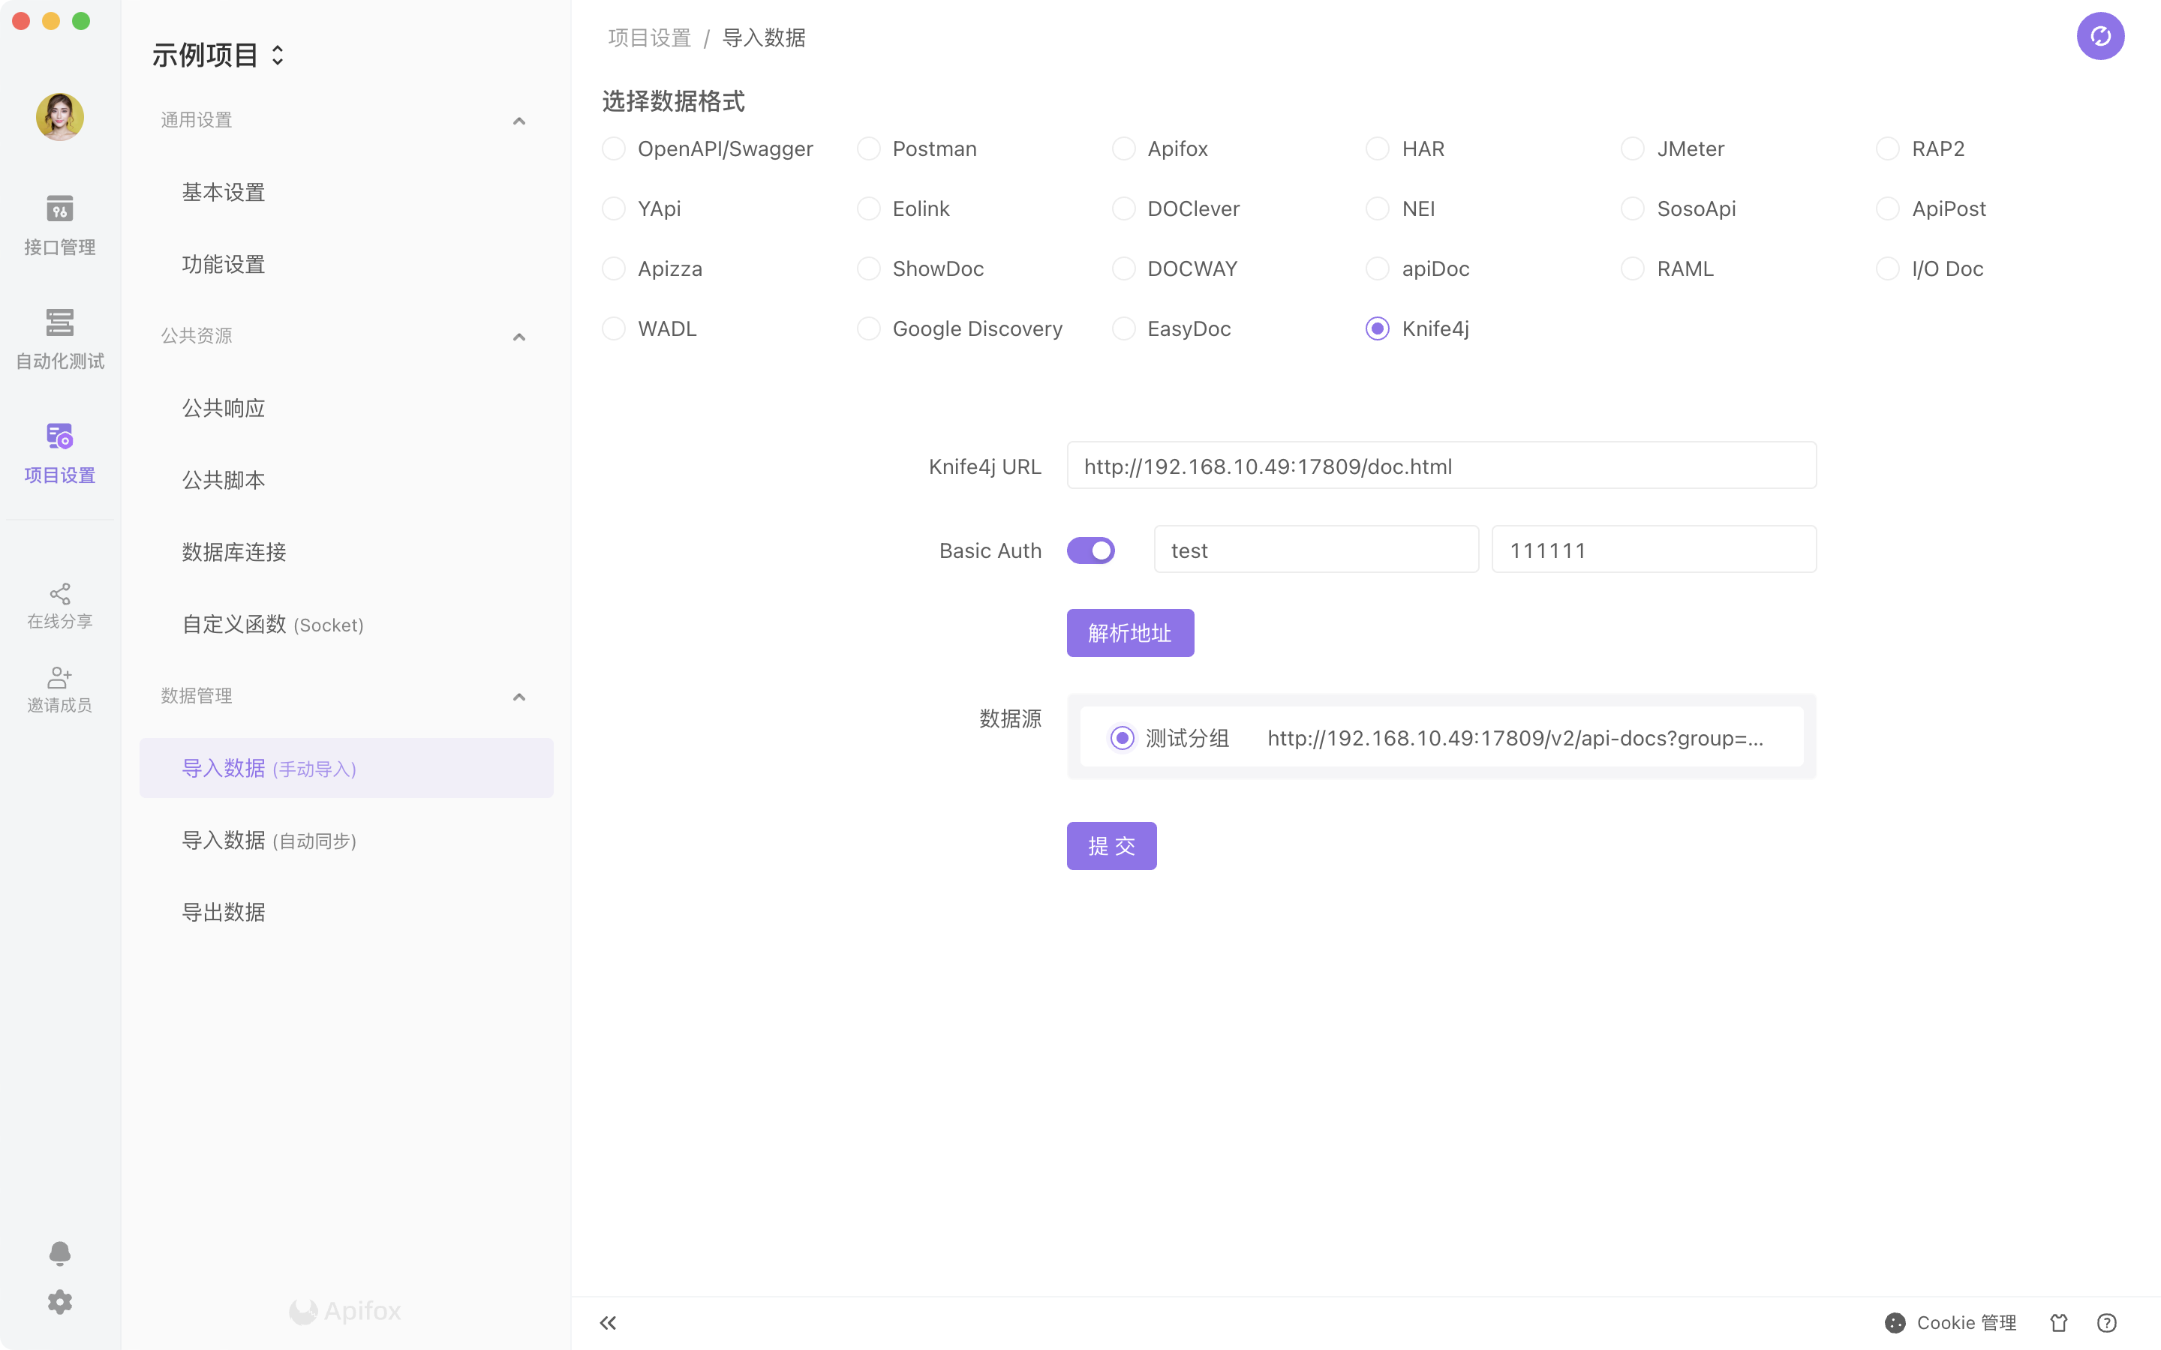Viewport: 2161px width, 1350px height.
Task: Collapse the 通用设置 section
Action: [518, 121]
